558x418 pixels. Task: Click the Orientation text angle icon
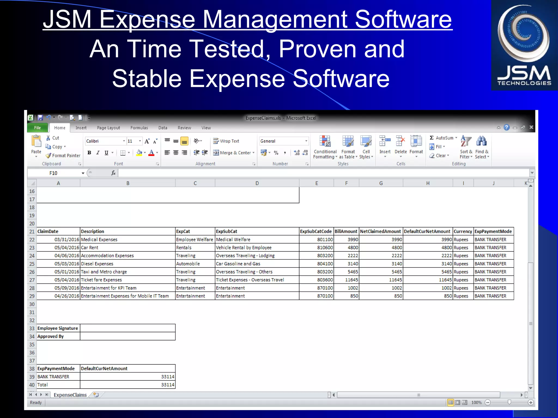point(196,141)
